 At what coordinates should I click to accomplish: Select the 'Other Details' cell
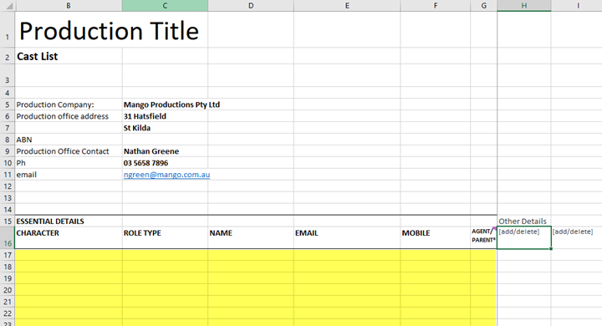click(524, 222)
